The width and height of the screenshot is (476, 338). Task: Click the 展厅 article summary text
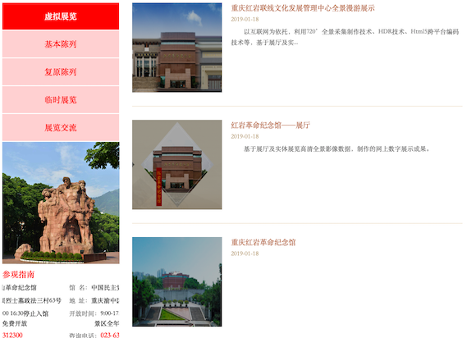point(336,149)
